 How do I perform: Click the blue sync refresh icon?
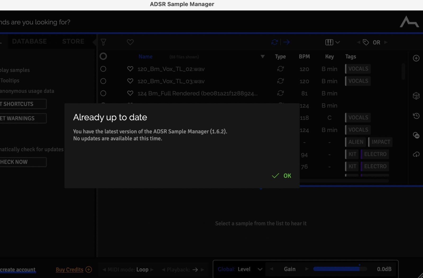[x=275, y=42]
